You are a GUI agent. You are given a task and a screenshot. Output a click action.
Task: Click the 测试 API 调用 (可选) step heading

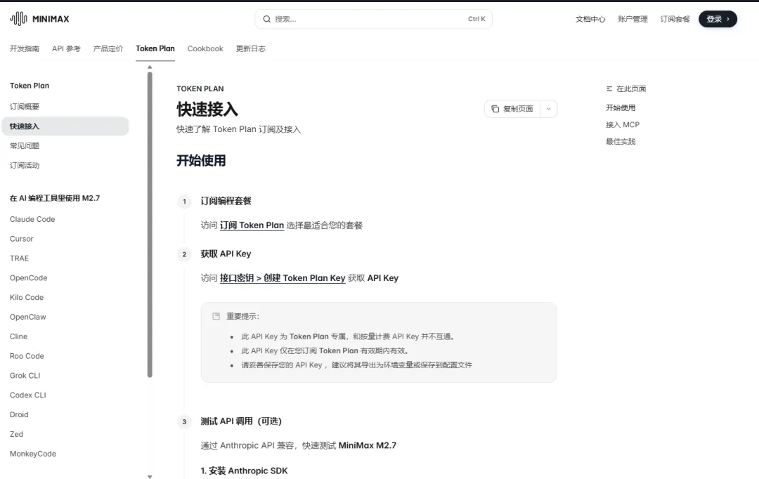[x=241, y=421]
